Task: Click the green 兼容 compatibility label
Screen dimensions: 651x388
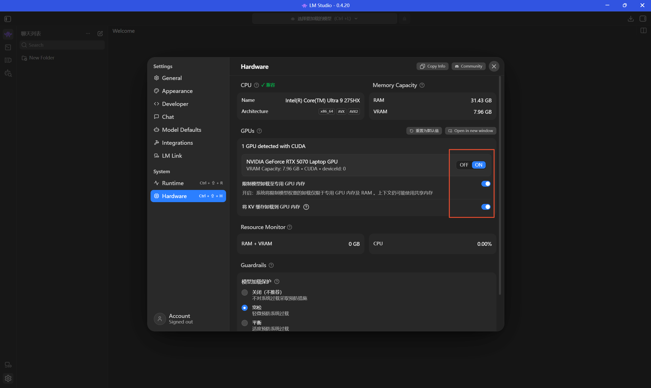Action: [268, 85]
